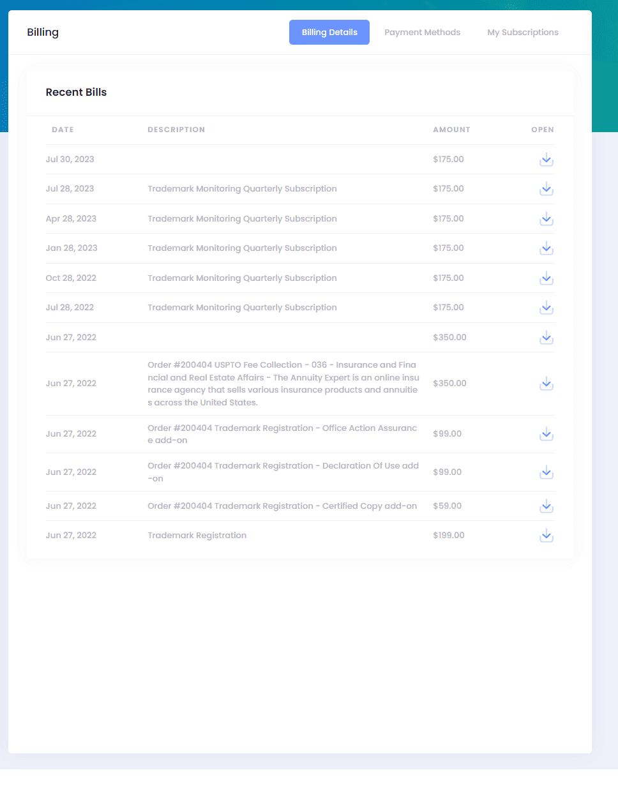The width and height of the screenshot is (618, 798).
Task: Download the Jul 28, 2023 subscription bill
Action: pyautogui.click(x=546, y=189)
